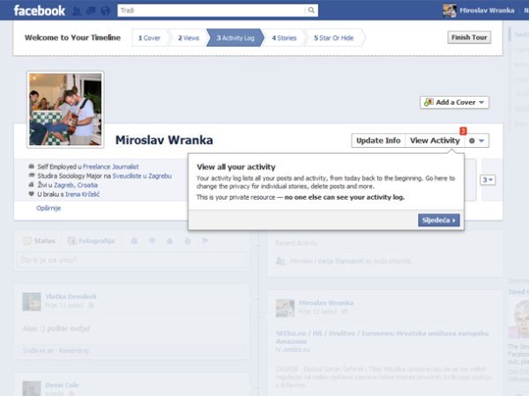The height and width of the screenshot is (396, 529).
Task: Click the Facebook logo in the header
Action: click(39, 11)
